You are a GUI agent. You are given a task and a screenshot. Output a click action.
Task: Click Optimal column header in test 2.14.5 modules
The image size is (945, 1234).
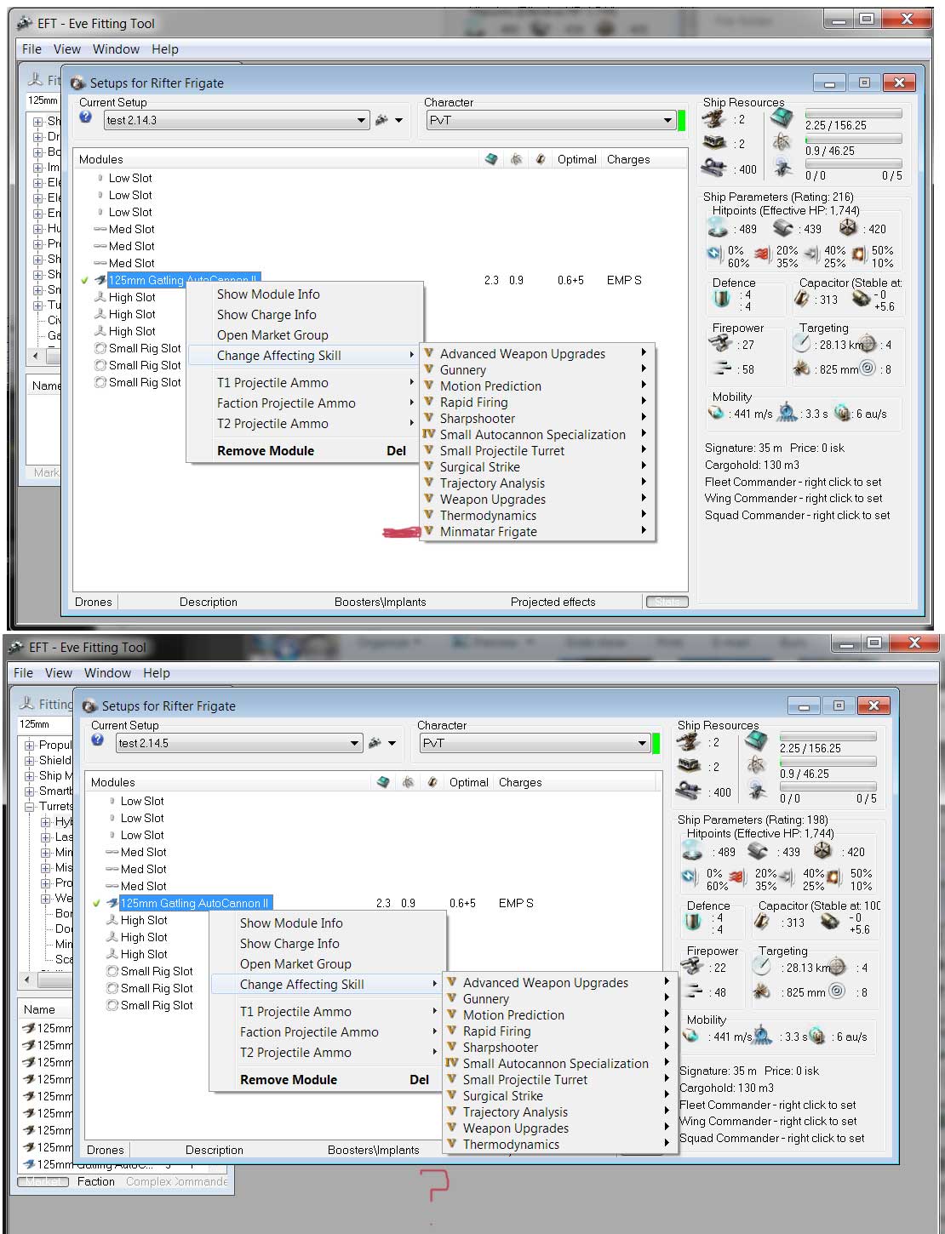tap(469, 782)
